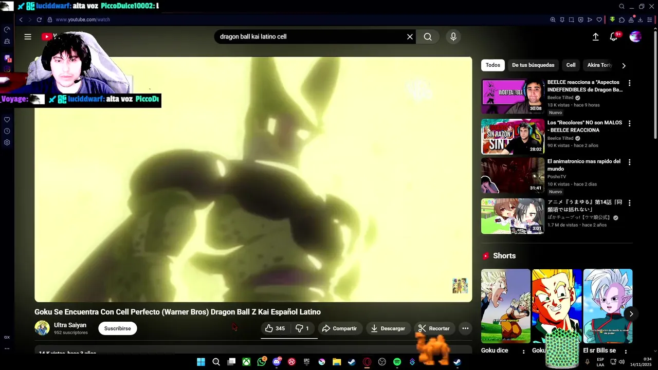This screenshot has width=658, height=370.
Task: Open options for El sr Bills short
Action: point(626,351)
